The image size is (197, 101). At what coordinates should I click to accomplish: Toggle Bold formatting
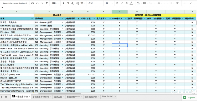pos(117,3)
